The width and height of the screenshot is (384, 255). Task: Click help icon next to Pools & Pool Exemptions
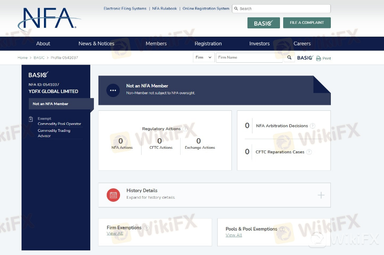click(282, 229)
